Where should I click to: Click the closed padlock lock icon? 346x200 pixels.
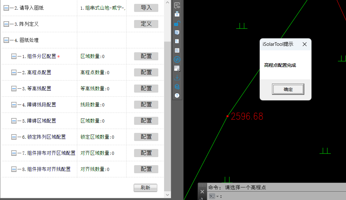[177, 14]
